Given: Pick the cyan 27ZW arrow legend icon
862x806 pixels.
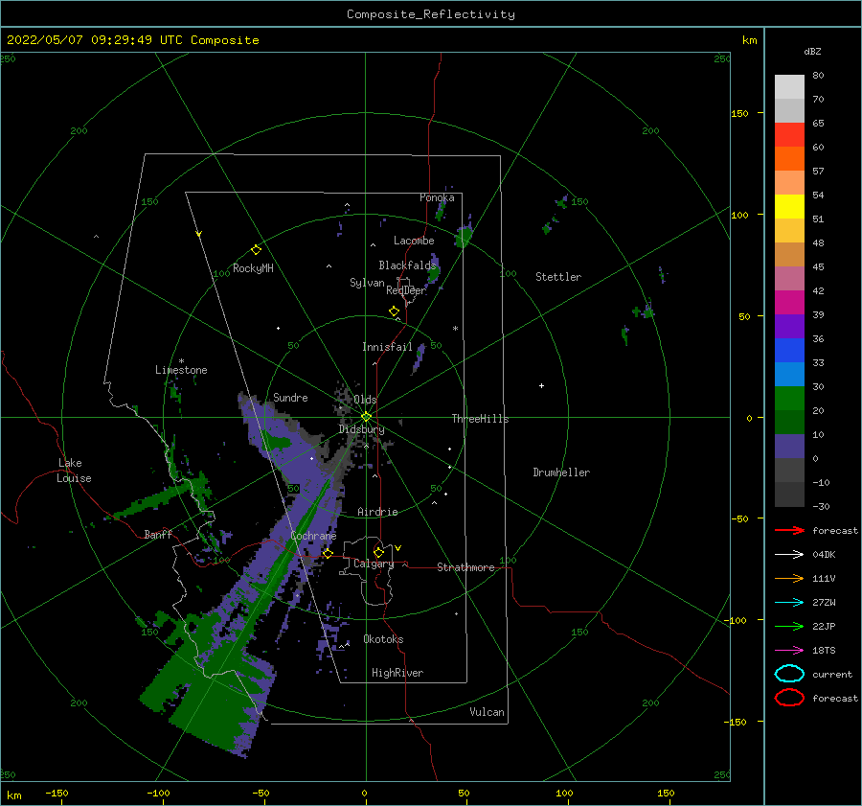Looking at the screenshot, I should coord(789,603).
